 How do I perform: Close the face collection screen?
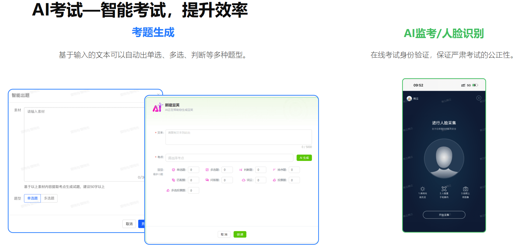point(479,98)
